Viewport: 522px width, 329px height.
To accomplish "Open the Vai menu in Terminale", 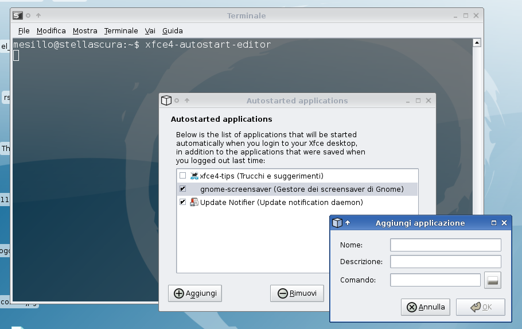I will (150, 30).
